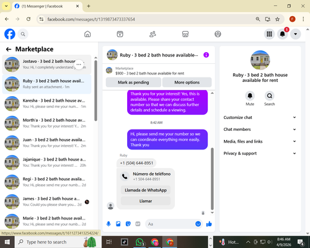
Task: Open the Windows Start menu
Action: pos(7,242)
